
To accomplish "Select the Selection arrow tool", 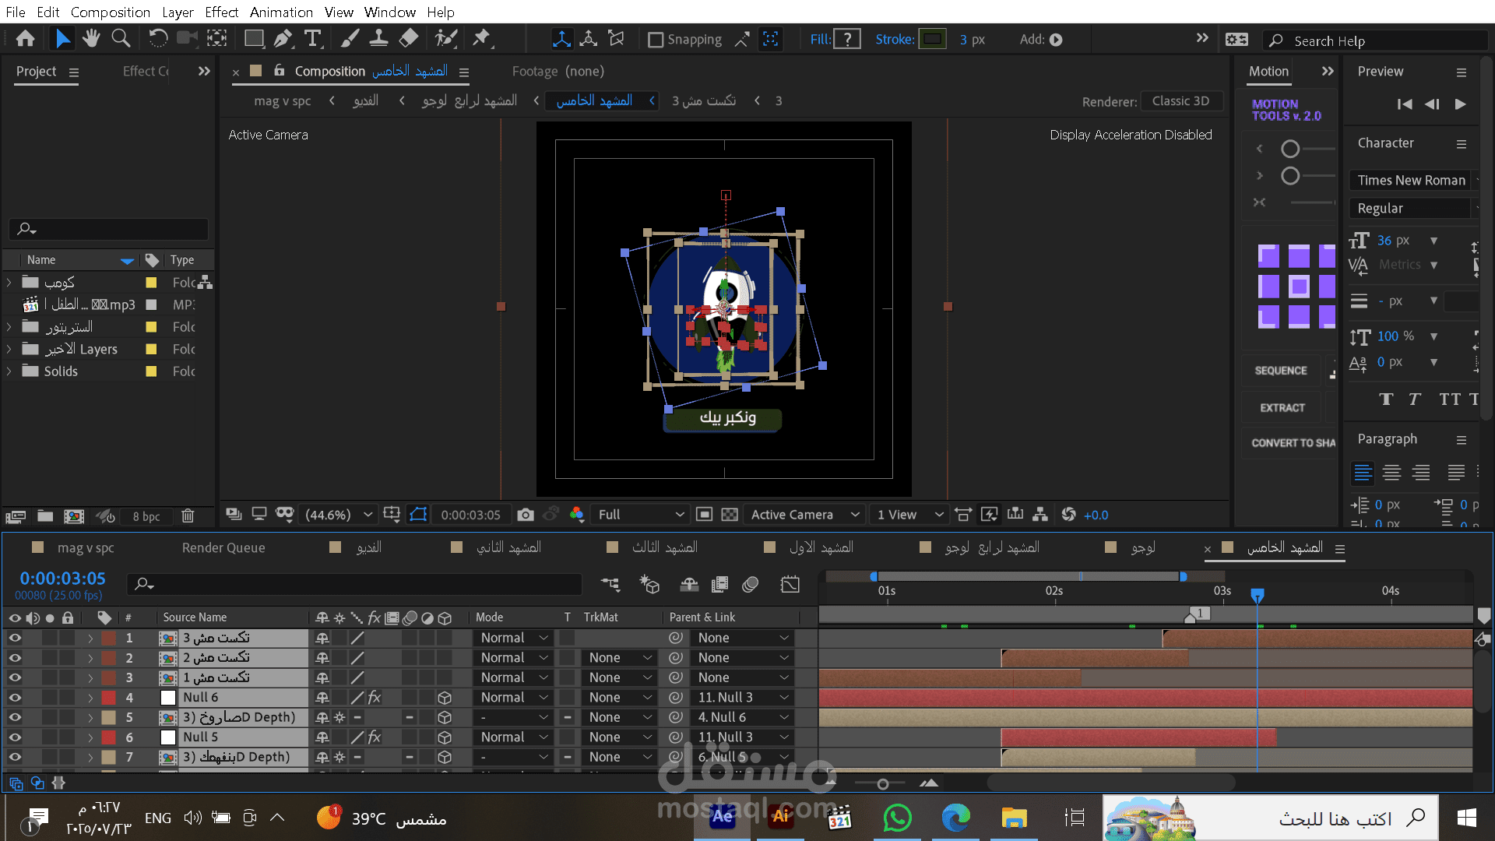I will pyautogui.click(x=62, y=38).
